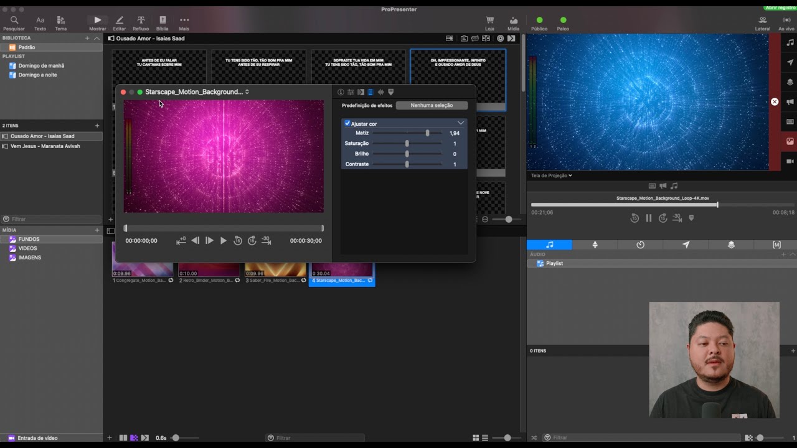Play the inspector video preview
Image resolution: width=797 pixels, height=448 pixels.
pyautogui.click(x=224, y=241)
